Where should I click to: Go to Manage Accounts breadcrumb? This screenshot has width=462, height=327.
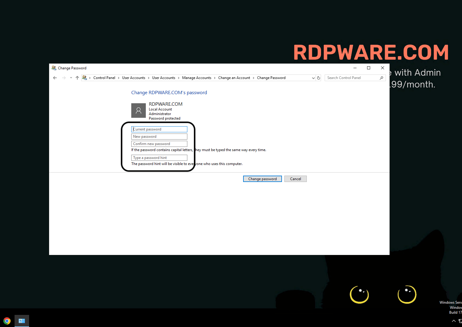pos(197,78)
